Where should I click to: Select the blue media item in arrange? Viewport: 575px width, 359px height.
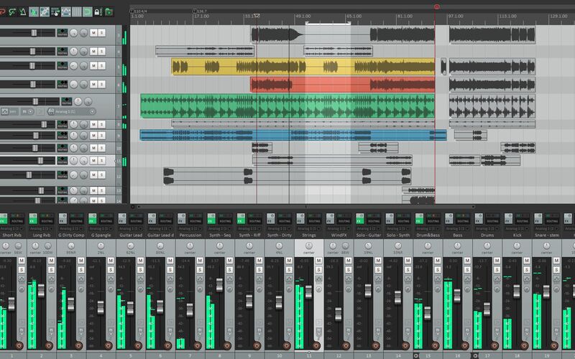293,135
